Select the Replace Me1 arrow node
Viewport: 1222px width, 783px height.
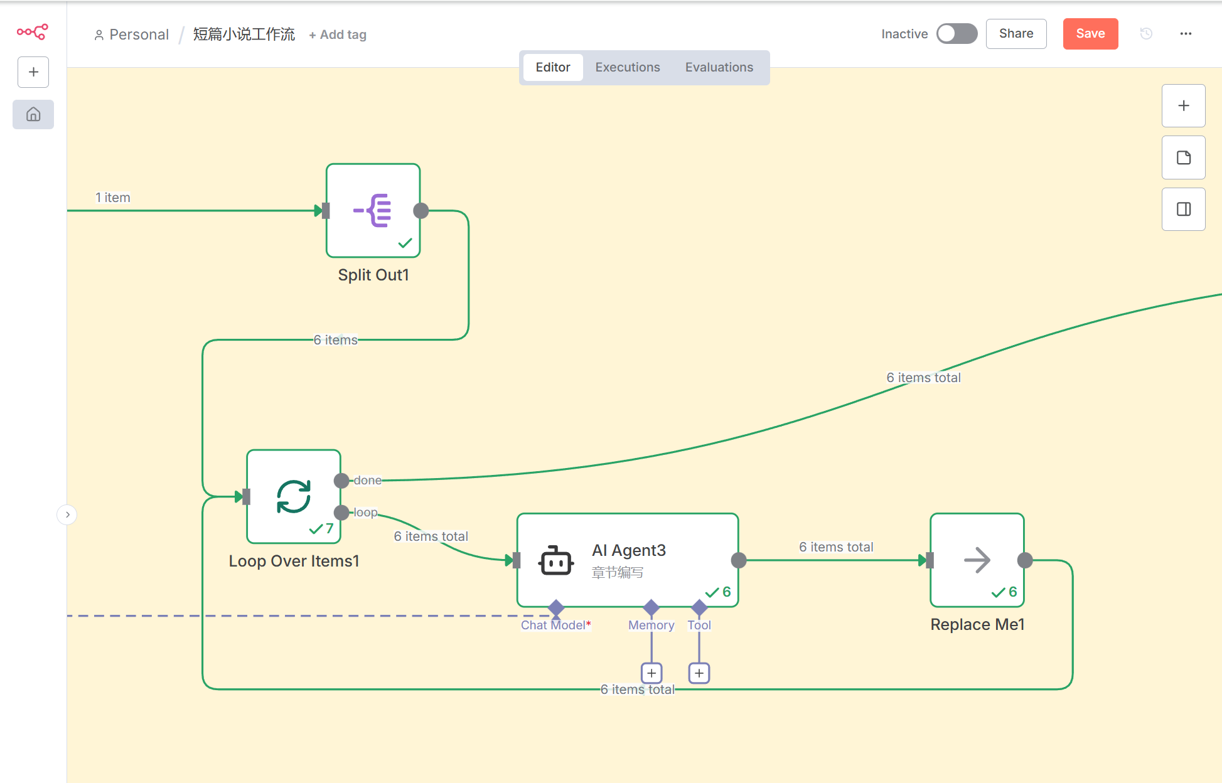click(977, 560)
